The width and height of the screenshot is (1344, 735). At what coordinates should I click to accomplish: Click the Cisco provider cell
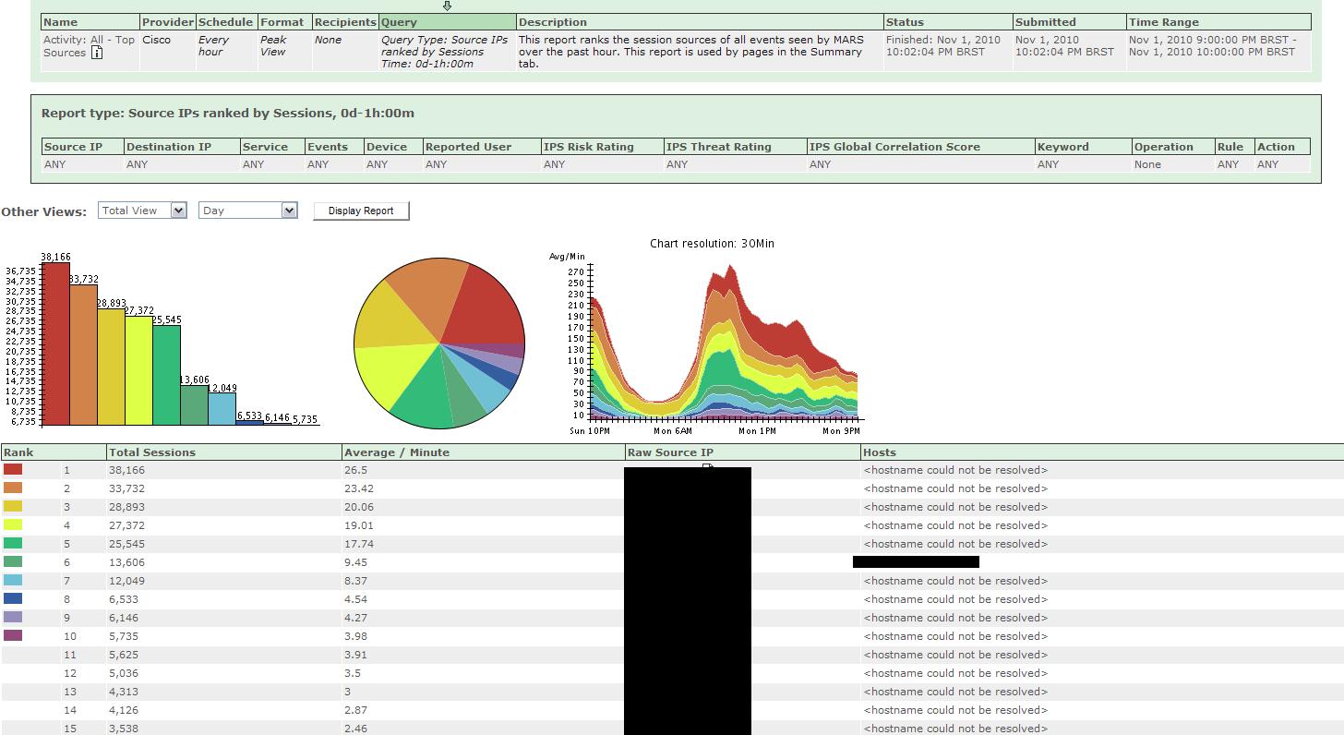point(157,40)
